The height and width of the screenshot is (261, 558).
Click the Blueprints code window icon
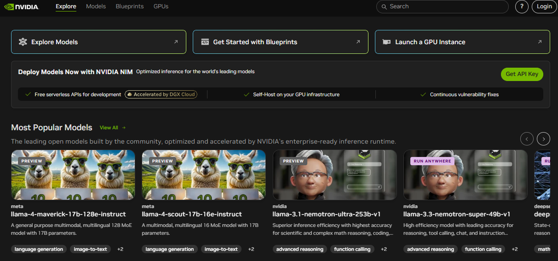click(x=205, y=42)
